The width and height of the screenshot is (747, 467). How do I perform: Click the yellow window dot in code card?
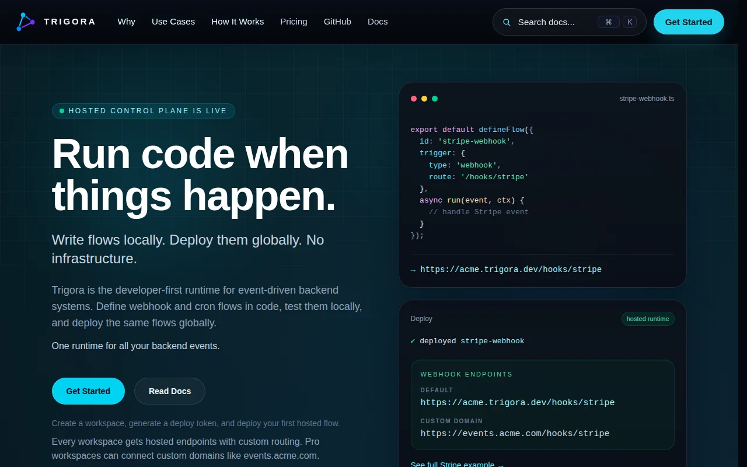tap(424, 99)
